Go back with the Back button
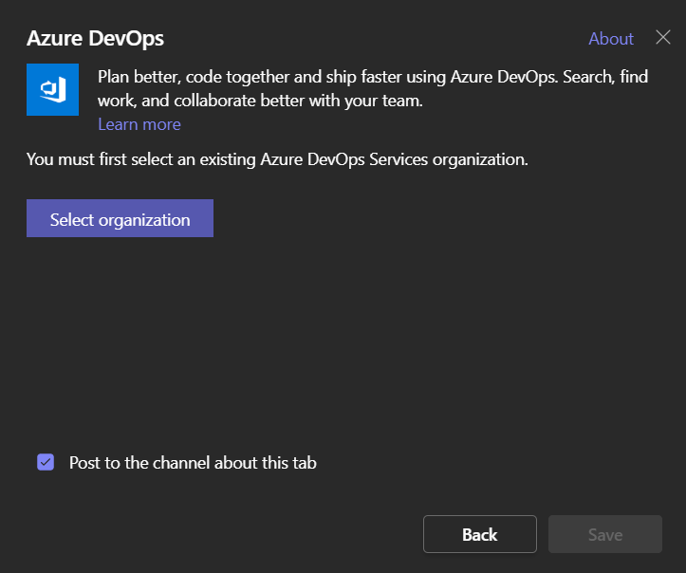 click(x=479, y=534)
